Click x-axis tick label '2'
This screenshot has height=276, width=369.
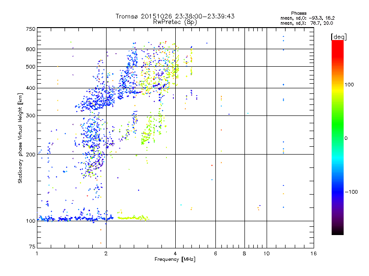click(106, 253)
